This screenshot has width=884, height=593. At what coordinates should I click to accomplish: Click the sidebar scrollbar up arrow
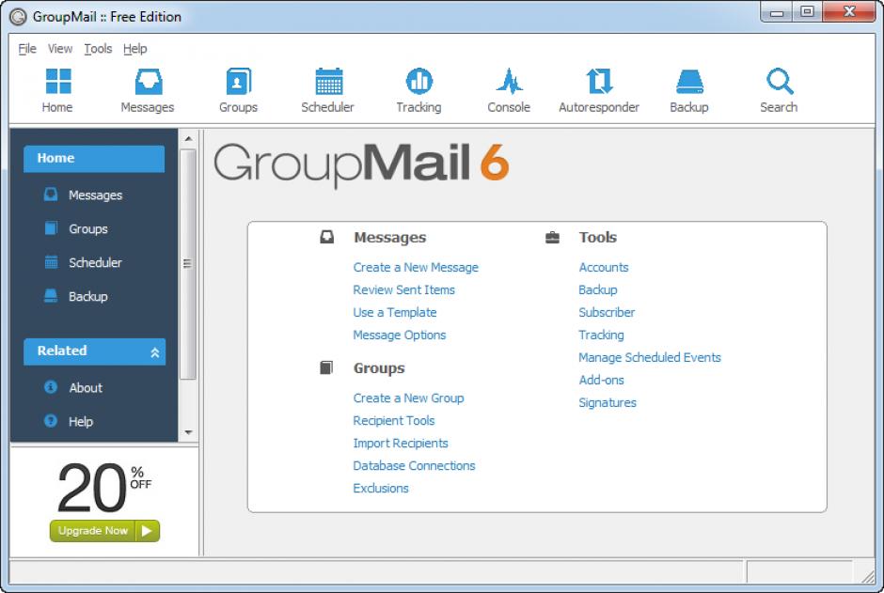[x=188, y=138]
